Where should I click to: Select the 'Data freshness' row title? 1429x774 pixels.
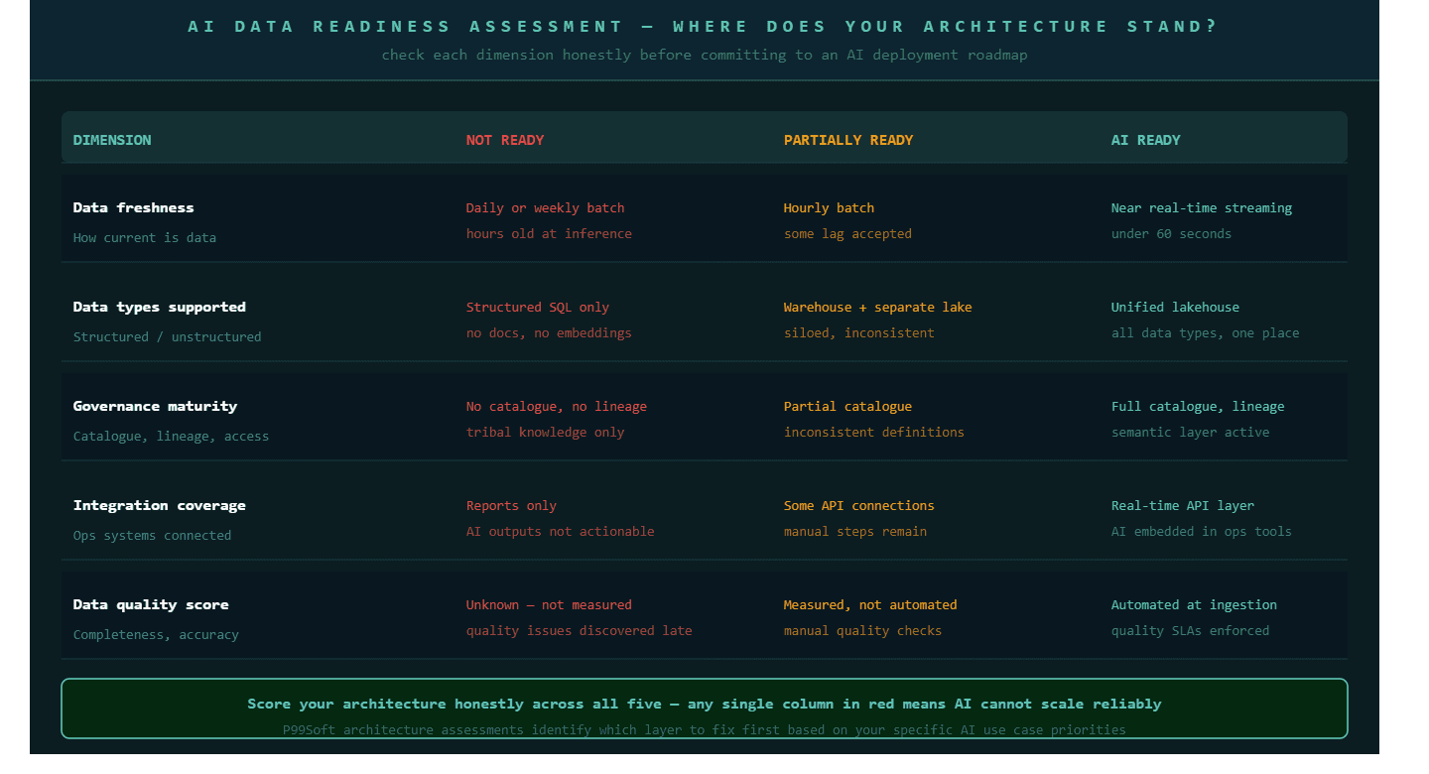click(134, 207)
